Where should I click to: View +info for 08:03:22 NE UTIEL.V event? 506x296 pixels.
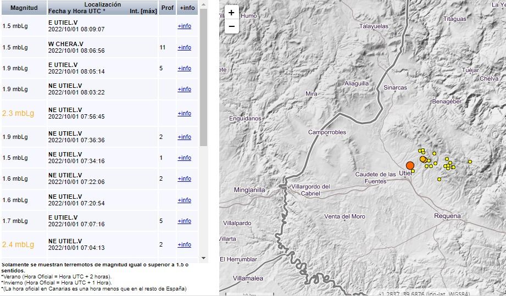click(185, 89)
